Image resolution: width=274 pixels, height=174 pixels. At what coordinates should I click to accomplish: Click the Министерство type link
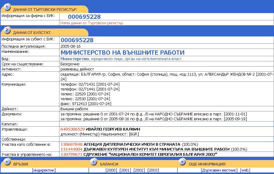(x=75, y=59)
